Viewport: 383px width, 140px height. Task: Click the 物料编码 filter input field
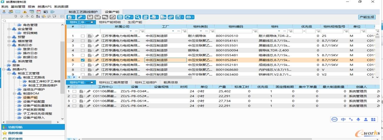(x=234, y=31)
